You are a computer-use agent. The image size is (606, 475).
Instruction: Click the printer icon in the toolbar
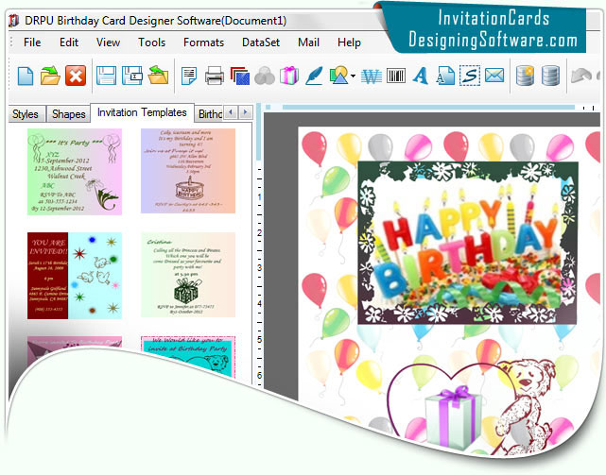point(215,76)
